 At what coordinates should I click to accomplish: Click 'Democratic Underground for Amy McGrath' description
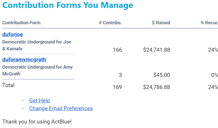[x=37, y=70]
